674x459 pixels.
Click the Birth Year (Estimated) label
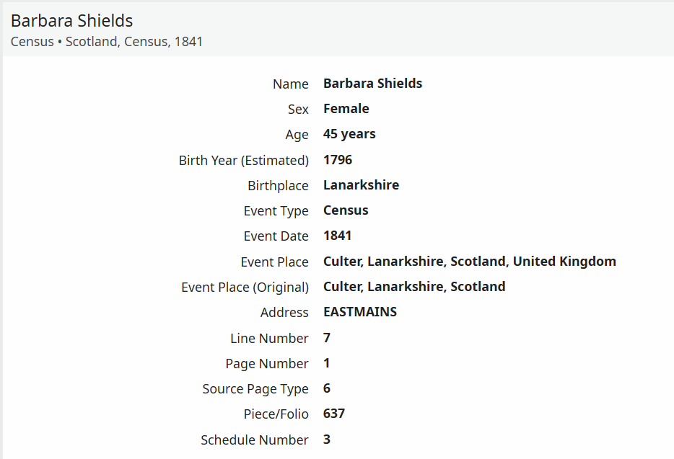tap(244, 160)
